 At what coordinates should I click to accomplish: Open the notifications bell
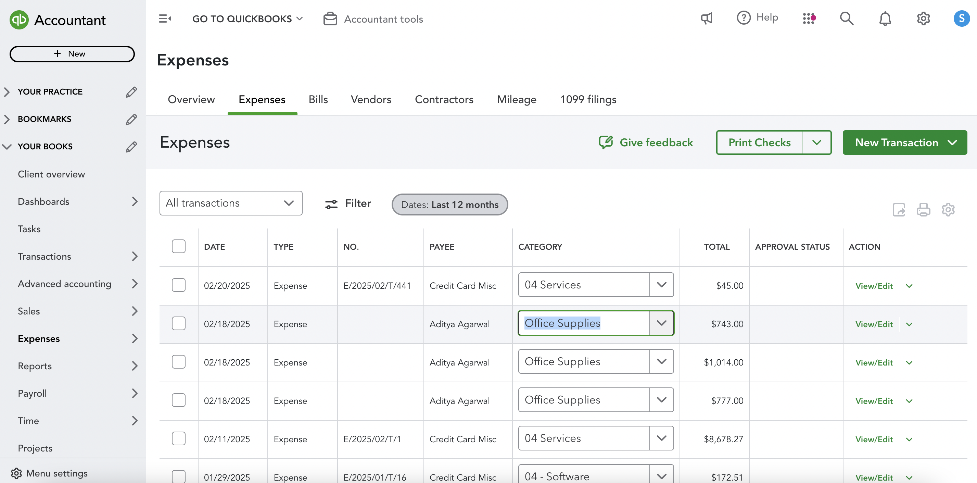point(885,18)
